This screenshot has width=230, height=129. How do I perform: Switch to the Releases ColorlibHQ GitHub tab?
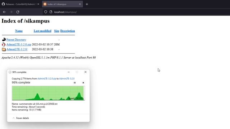21,4
